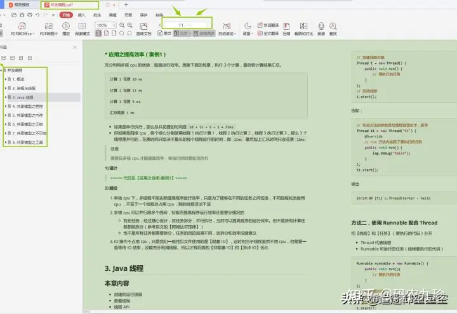
Task: Open the 查找 search tool
Action: click(x=333, y=29)
